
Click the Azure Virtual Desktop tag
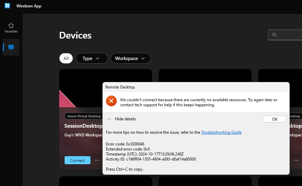pyautogui.click(x=84, y=116)
